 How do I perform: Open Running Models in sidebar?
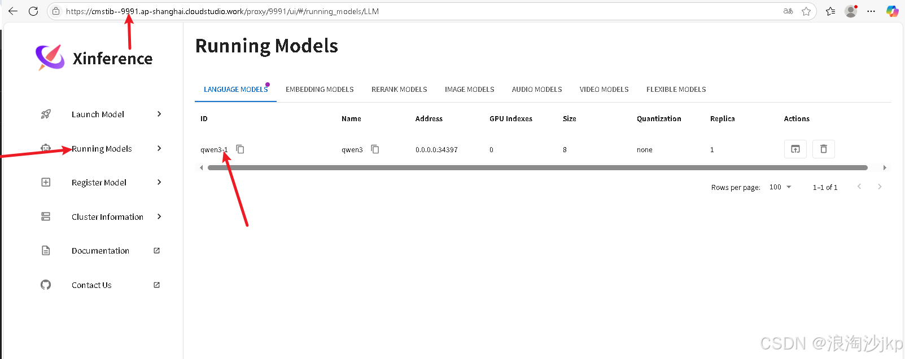(102, 149)
